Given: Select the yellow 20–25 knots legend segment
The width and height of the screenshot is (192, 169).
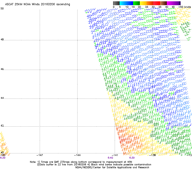Looking at the screenshot, I should coord(143,3).
